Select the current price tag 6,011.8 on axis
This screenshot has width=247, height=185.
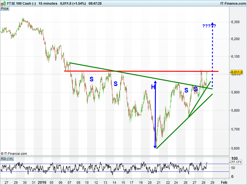pos(237,72)
